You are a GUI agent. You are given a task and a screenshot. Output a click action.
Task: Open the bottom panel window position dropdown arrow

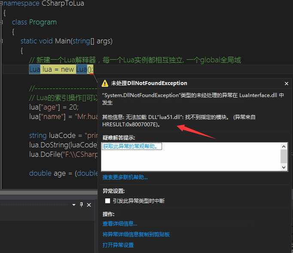(74, 205)
